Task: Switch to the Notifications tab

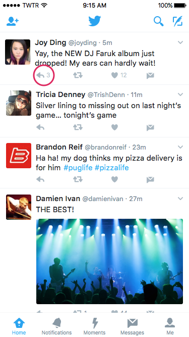Action: coord(56,326)
